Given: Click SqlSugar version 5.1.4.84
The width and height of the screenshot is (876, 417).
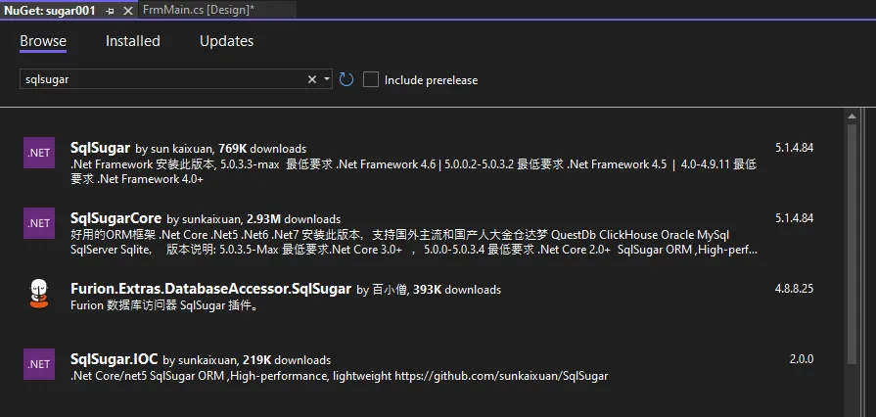Looking at the screenshot, I should tap(795, 148).
